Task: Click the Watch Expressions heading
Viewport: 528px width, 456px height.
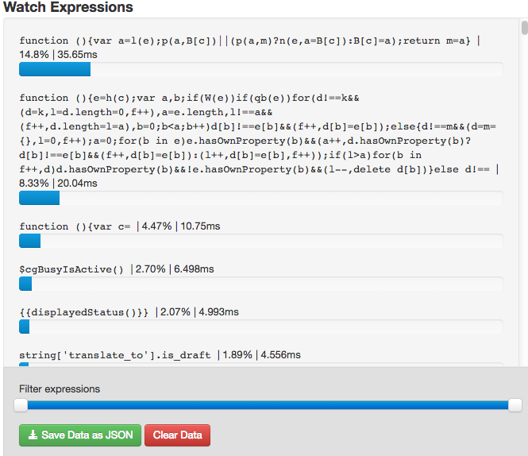Action: click(x=68, y=6)
